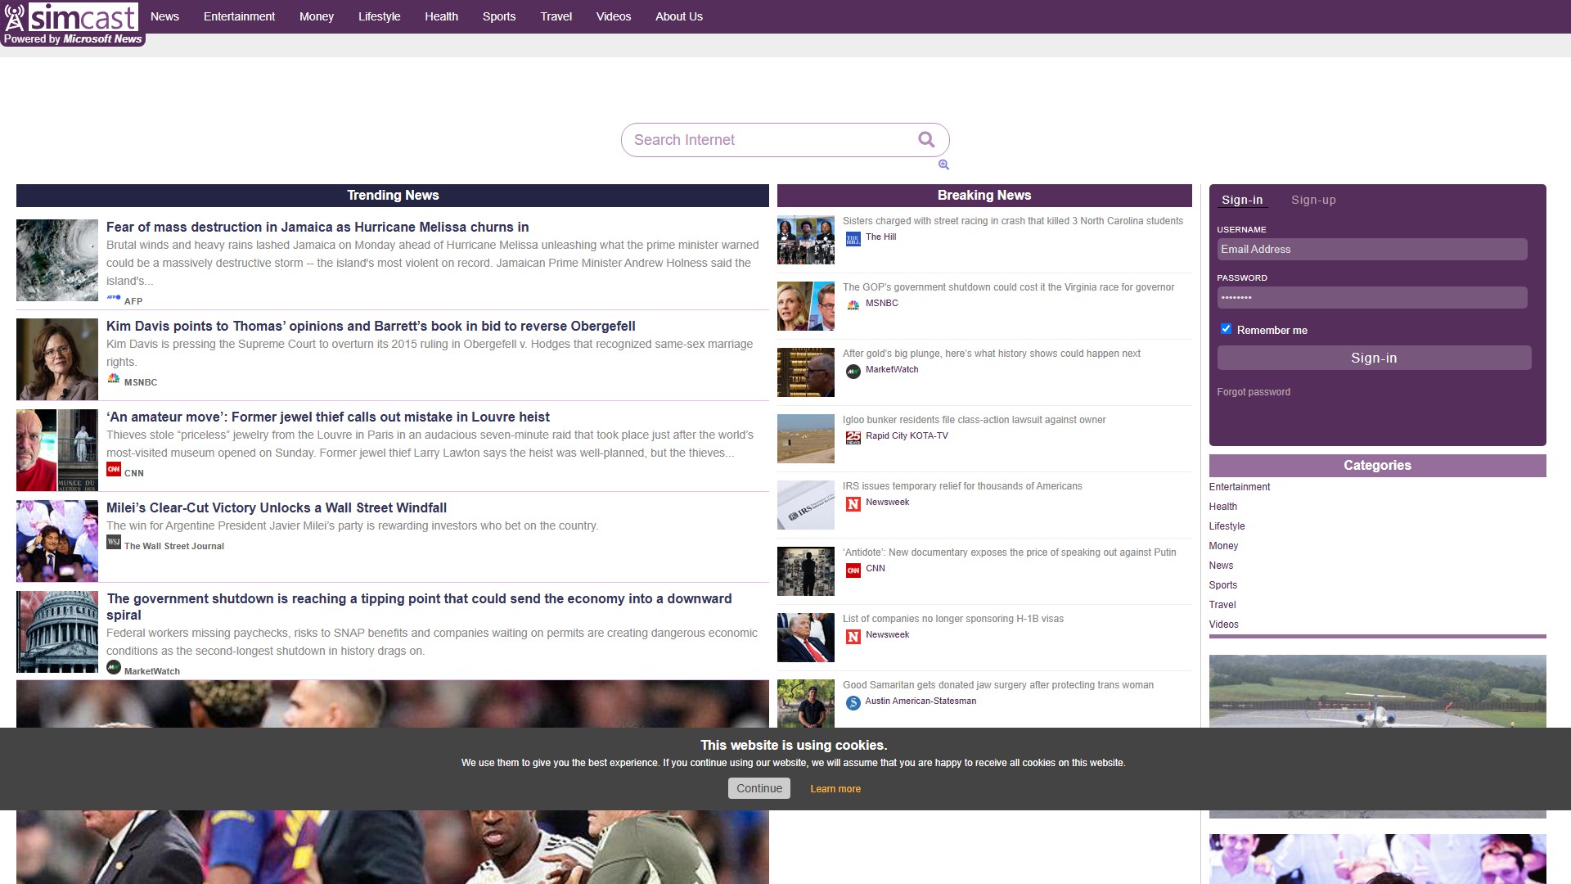Click the Forgot password link
1571x884 pixels.
tap(1253, 392)
